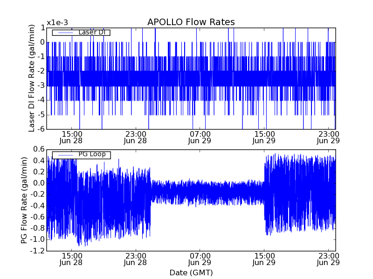Click the 'Date (GMT)' axis label

click(191, 272)
